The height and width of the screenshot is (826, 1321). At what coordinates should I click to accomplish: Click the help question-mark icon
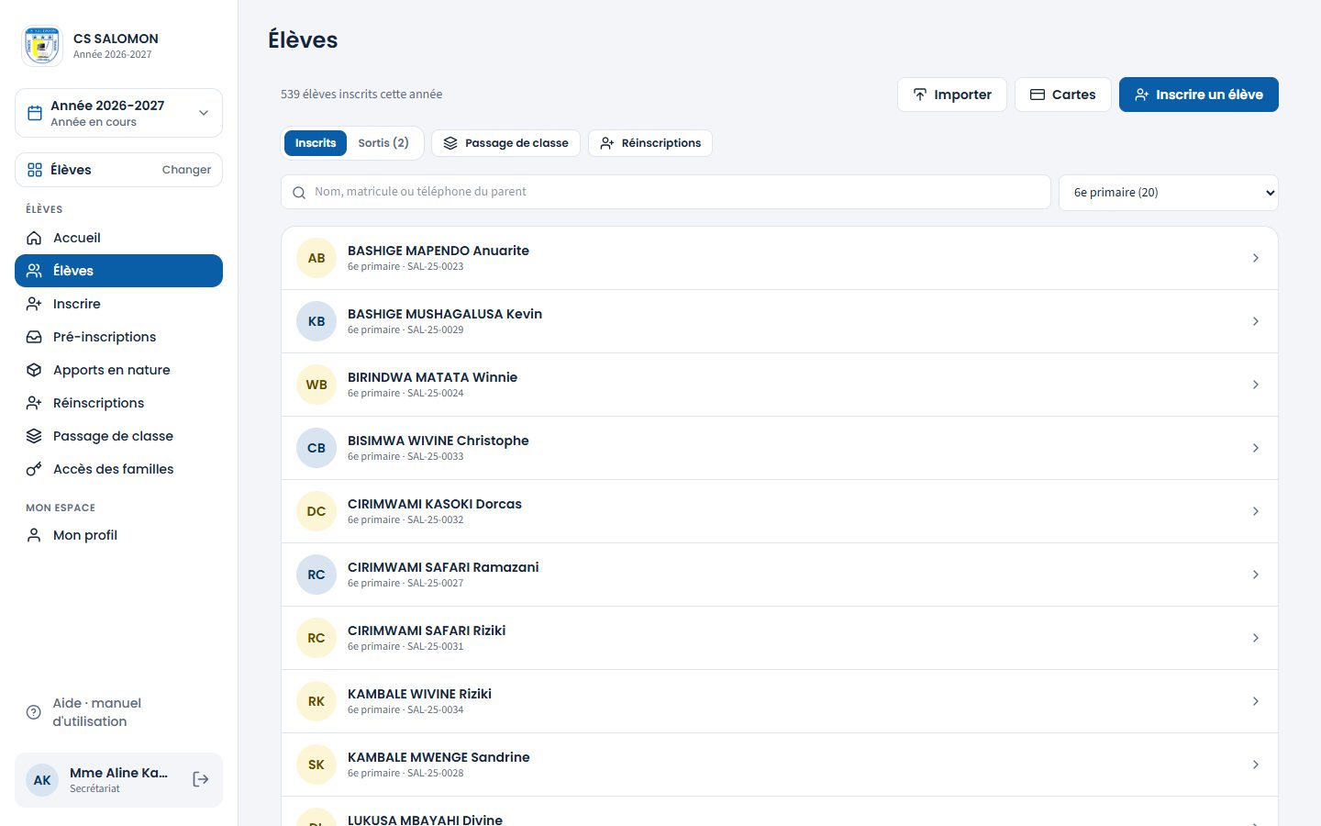[x=34, y=712]
